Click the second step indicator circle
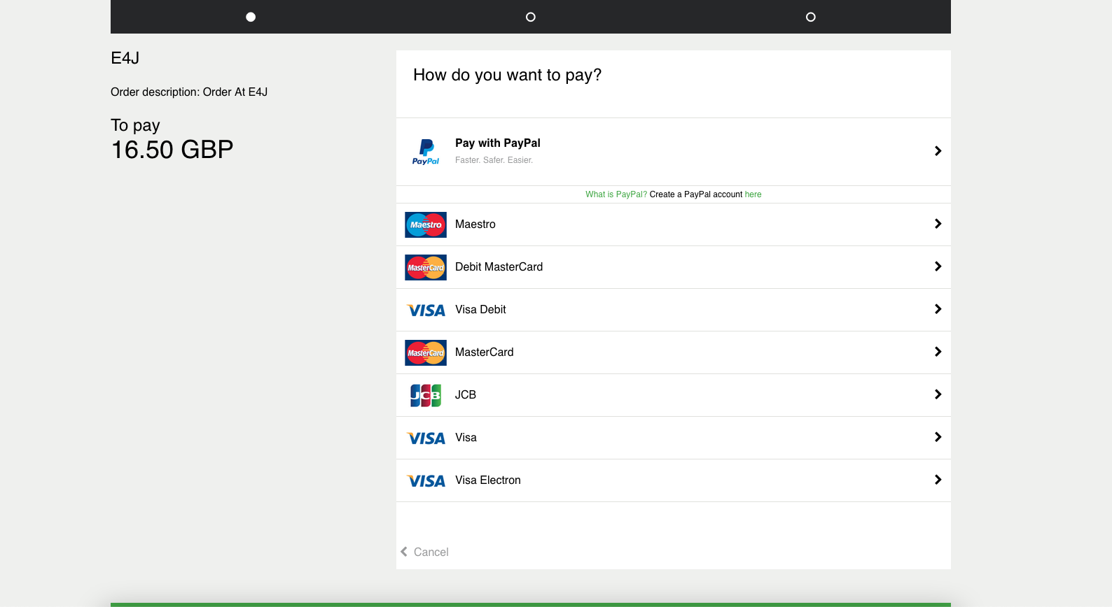Screen dimensions: 1112x607 tap(531, 17)
